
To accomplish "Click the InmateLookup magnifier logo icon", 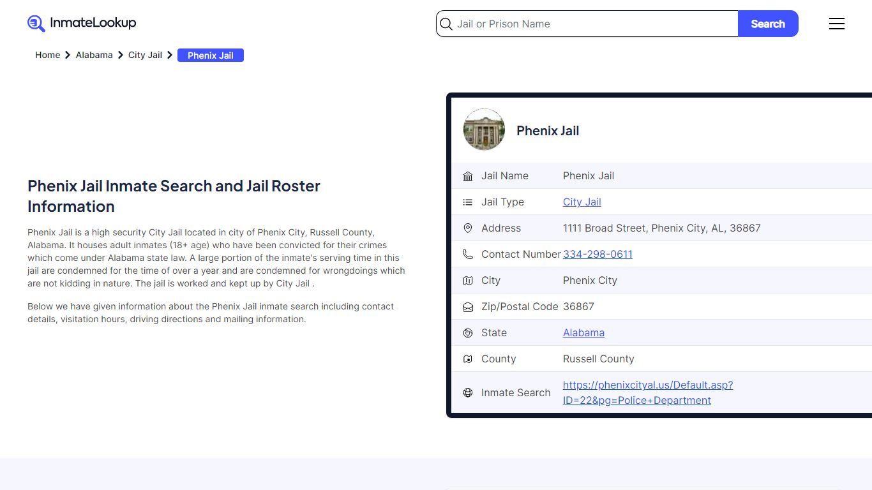I will (36, 24).
